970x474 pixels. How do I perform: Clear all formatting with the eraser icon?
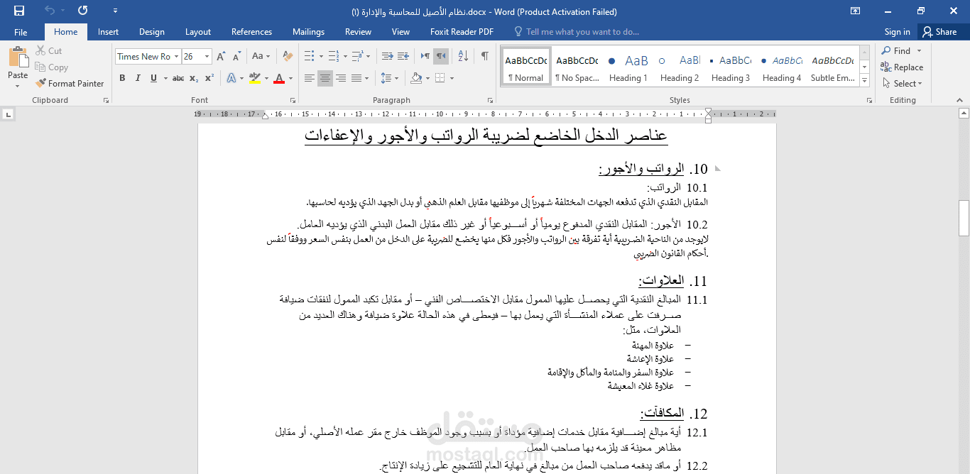[x=288, y=56]
